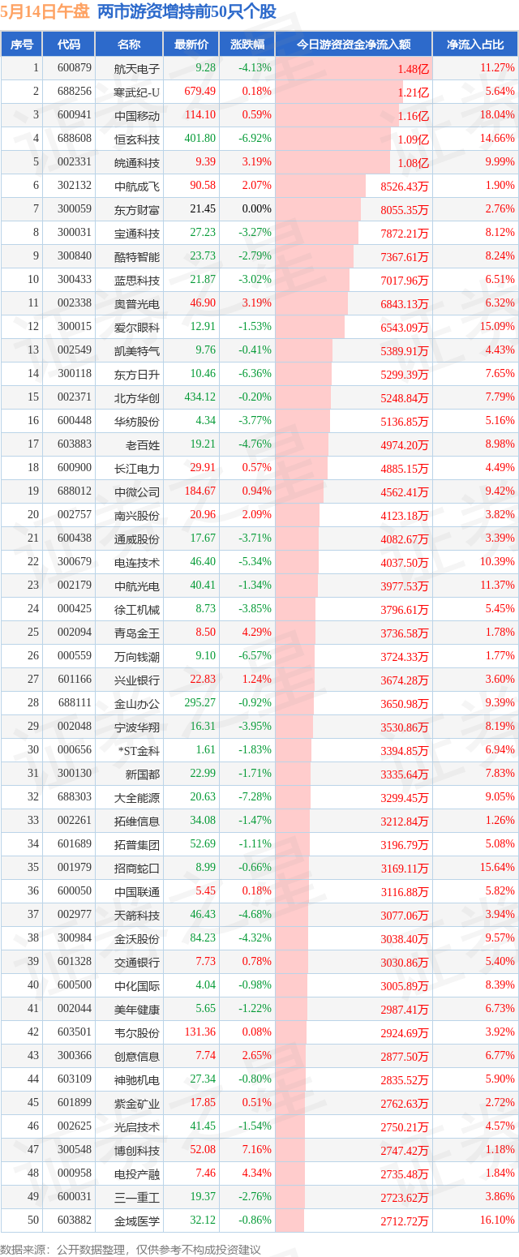Click the 16.10% ratio for 金域医学
The height and width of the screenshot is (1257, 519).
coord(498,1221)
